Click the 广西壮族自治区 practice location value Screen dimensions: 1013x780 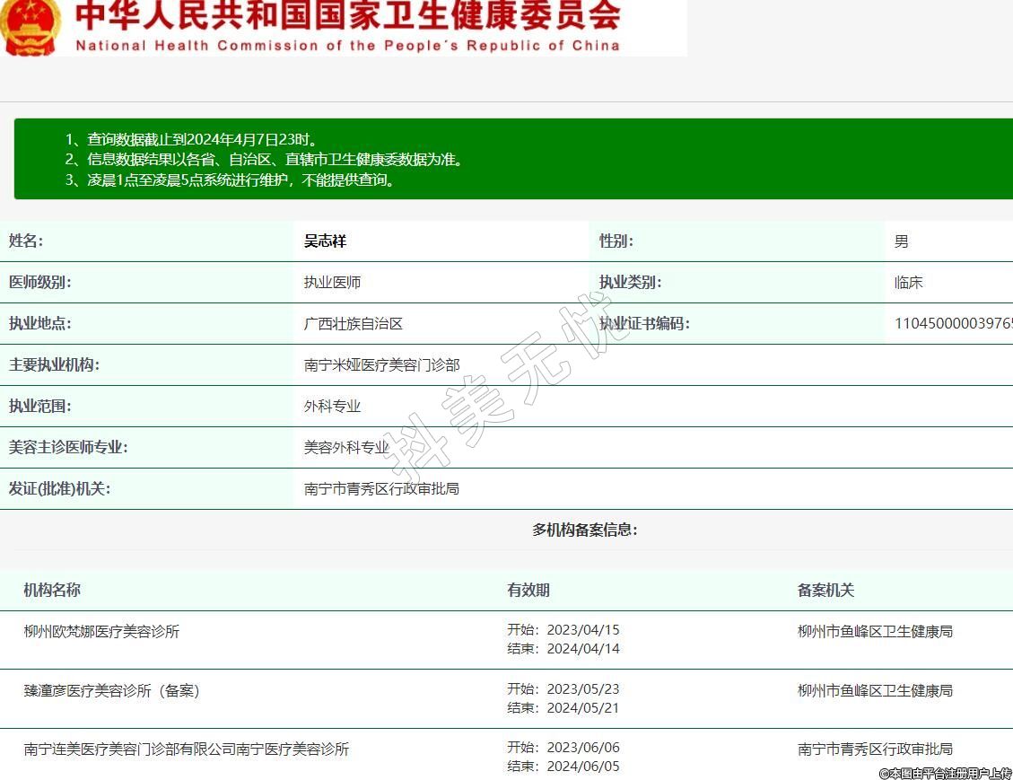(354, 324)
